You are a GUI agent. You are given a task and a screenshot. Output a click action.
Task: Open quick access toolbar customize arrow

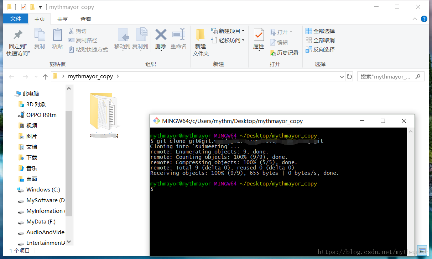click(x=41, y=7)
